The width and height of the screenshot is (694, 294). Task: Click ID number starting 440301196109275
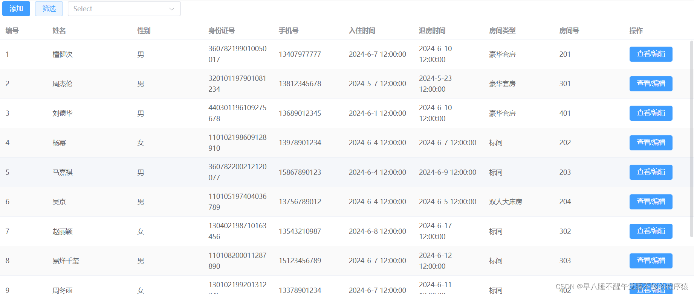click(237, 113)
